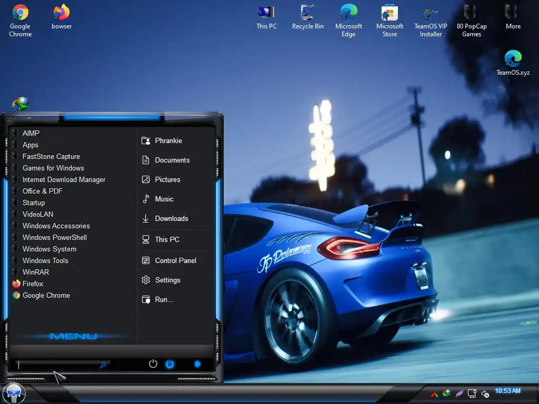The height and width of the screenshot is (404, 539).
Task: Click the search magnifier icon in start menu
Action: 103,365
